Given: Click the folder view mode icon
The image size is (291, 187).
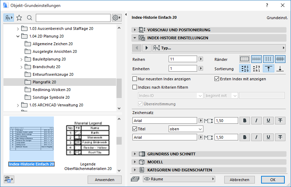Looking at the screenshot, I should [9, 18].
